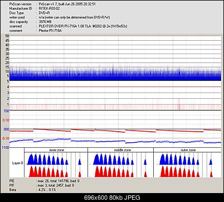
Task: Click the Layer 0 row label
Action: pos(18,163)
